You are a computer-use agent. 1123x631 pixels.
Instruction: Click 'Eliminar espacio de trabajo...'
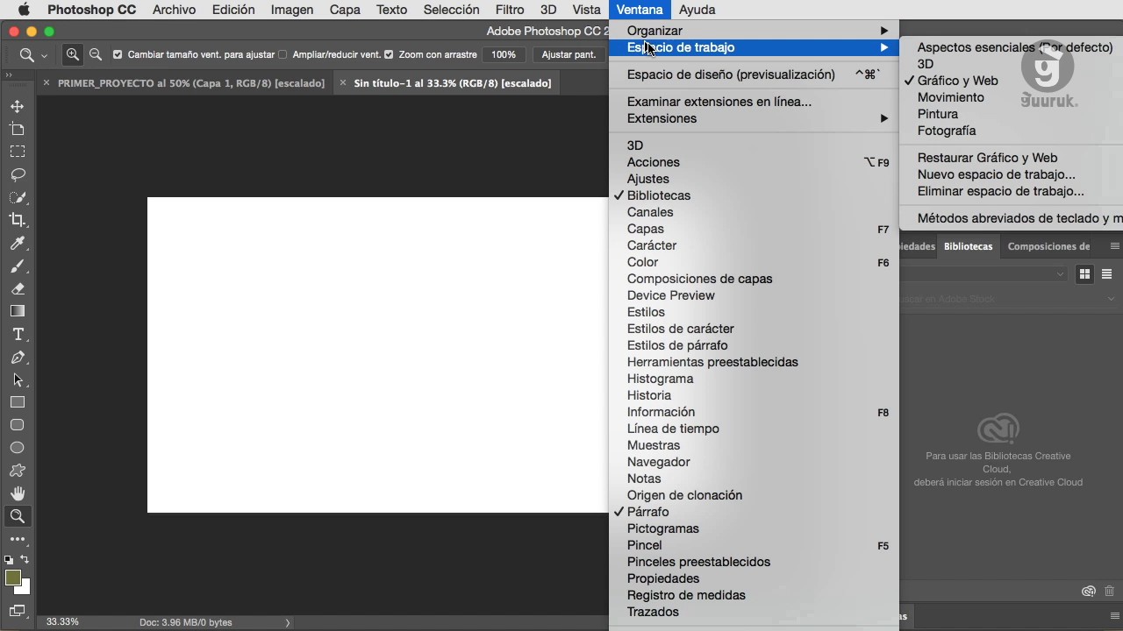point(1000,191)
